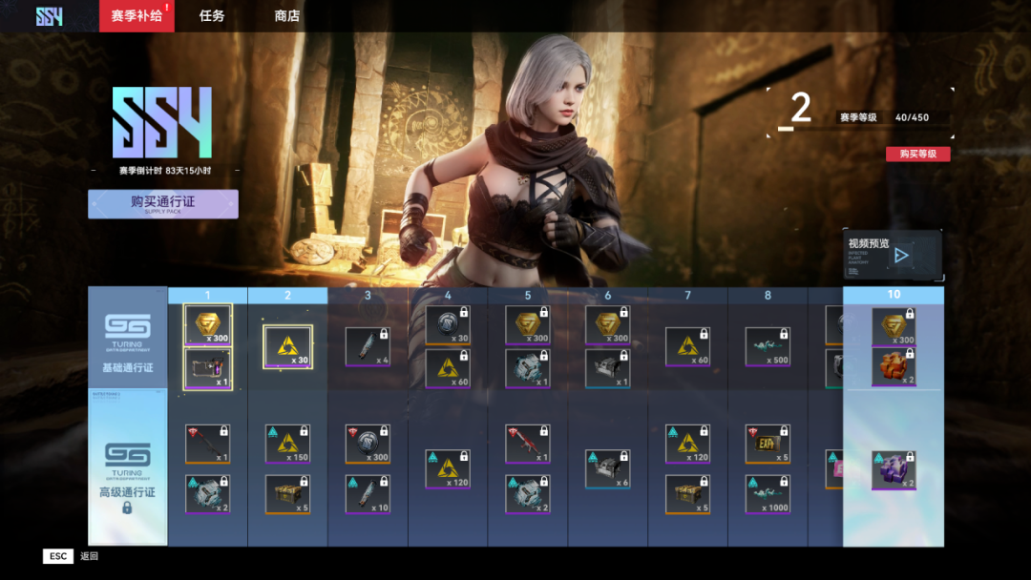Switch to the 商店 tab
The height and width of the screenshot is (580, 1031).
coord(286,16)
